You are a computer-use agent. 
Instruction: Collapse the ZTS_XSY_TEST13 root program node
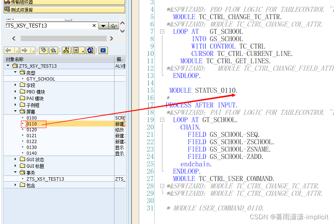(8, 66)
